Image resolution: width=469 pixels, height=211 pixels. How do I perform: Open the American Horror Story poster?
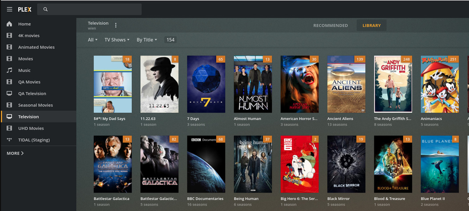tap(299, 84)
